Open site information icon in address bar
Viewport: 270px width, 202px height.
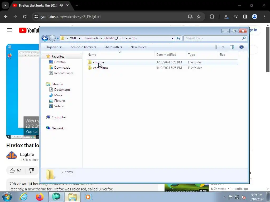[x=36, y=17]
